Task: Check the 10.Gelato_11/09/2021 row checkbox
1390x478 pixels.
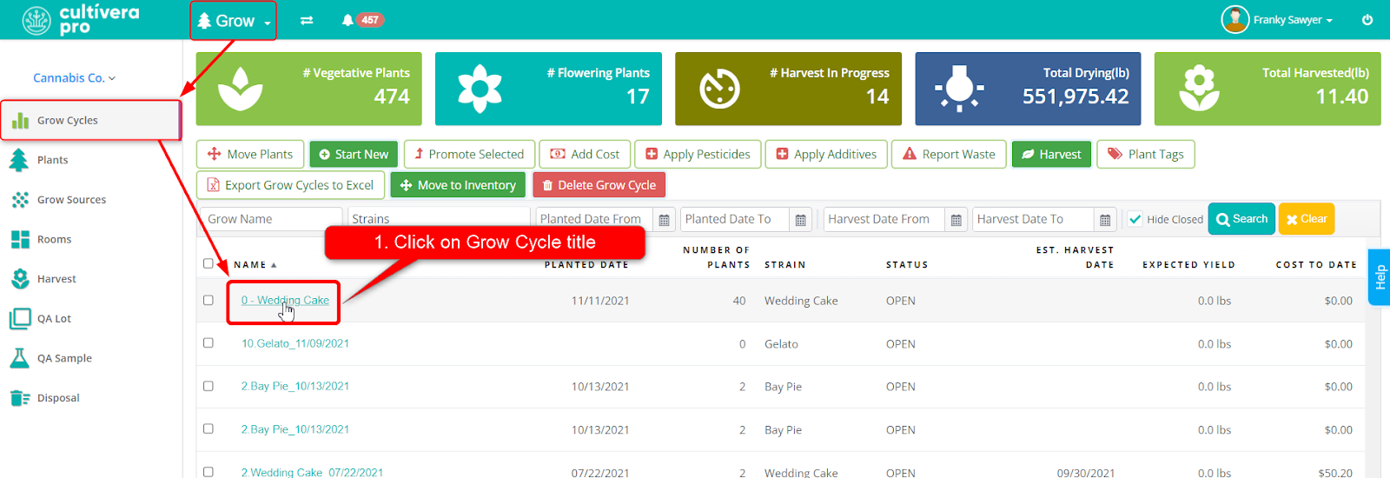Action: tap(208, 342)
